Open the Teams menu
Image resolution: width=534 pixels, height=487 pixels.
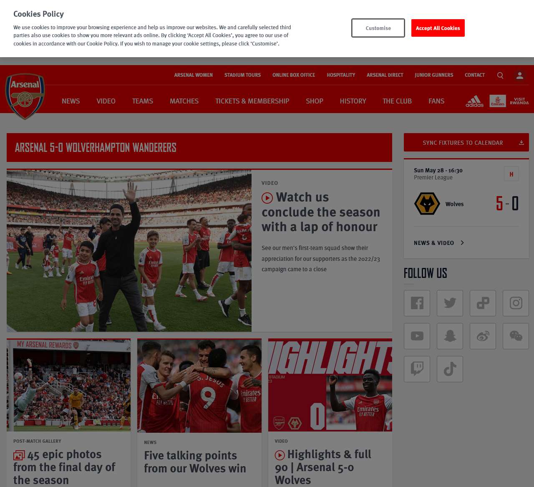click(x=143, y=101)
